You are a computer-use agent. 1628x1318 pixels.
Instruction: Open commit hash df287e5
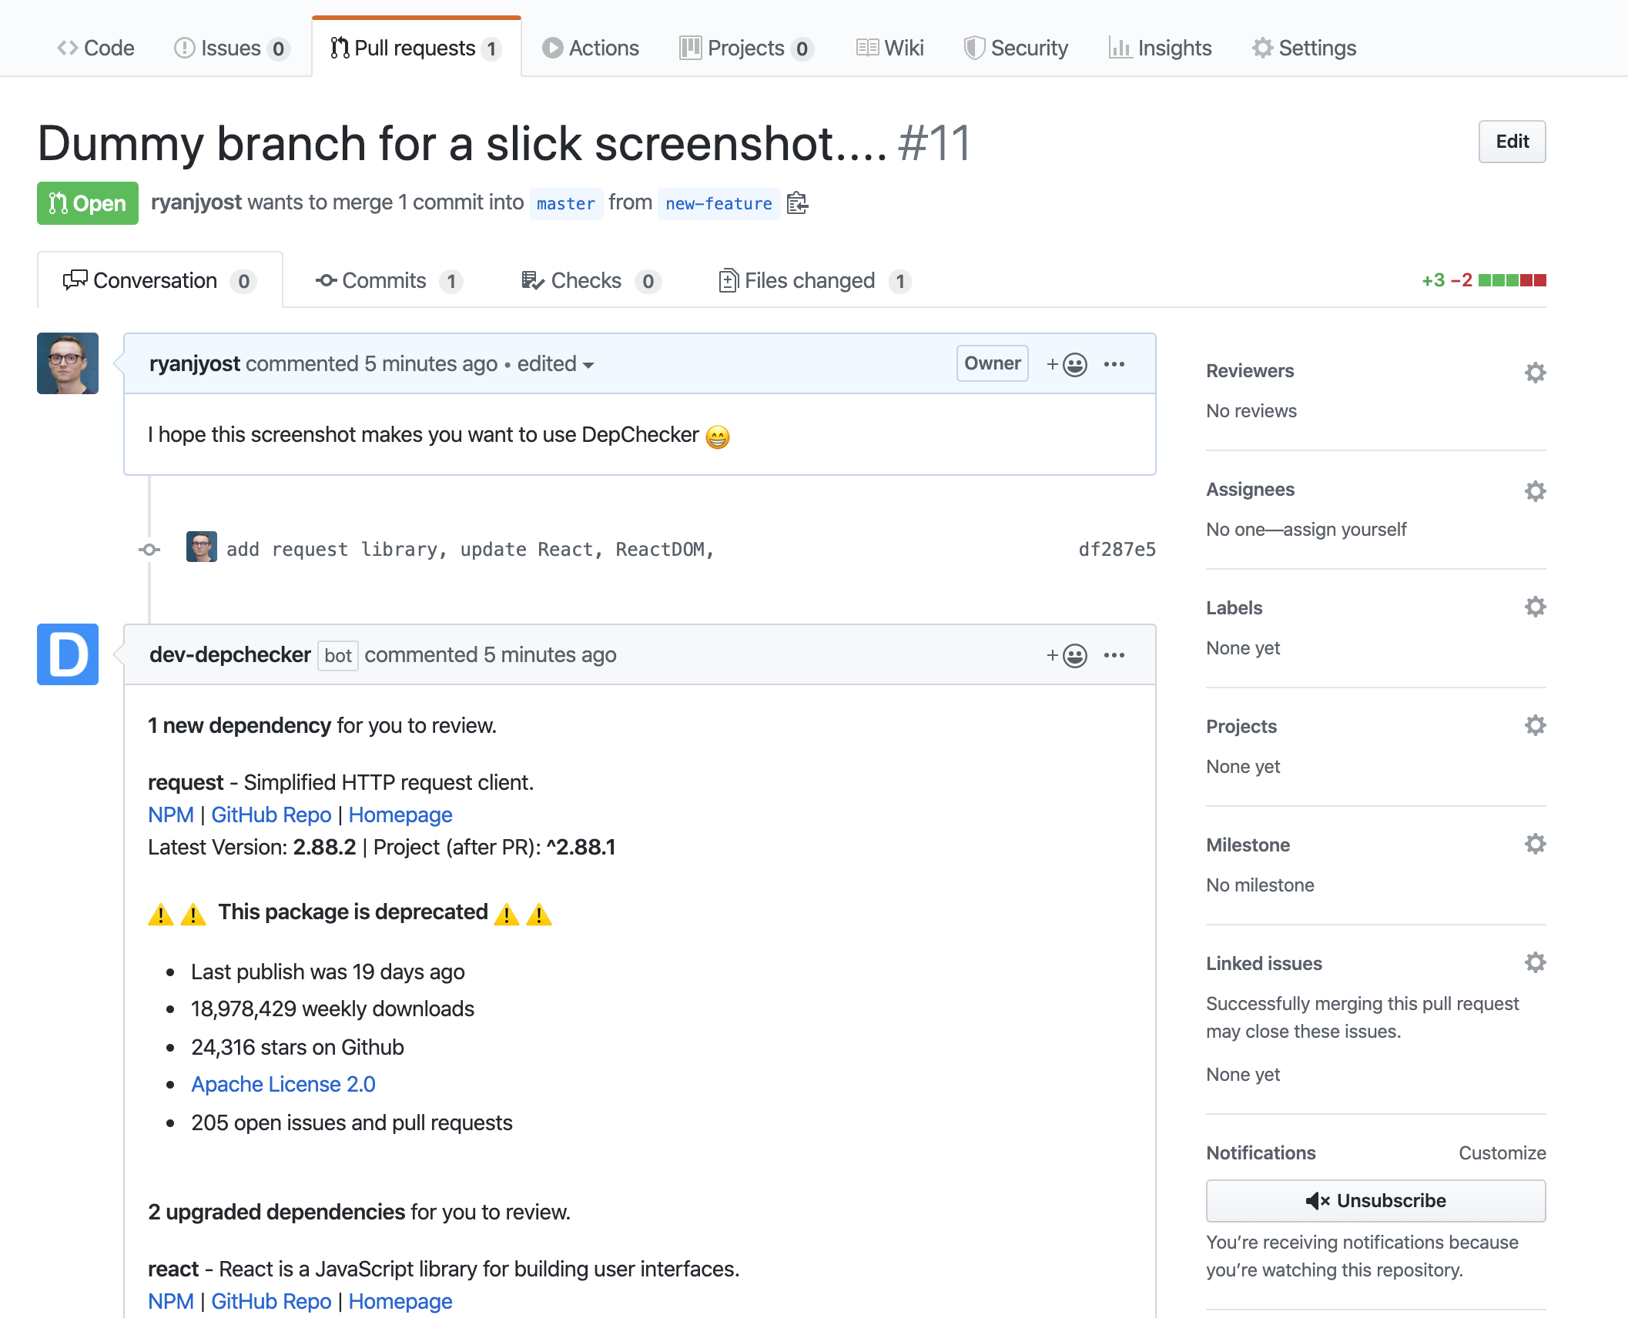tap(1117, 550)
